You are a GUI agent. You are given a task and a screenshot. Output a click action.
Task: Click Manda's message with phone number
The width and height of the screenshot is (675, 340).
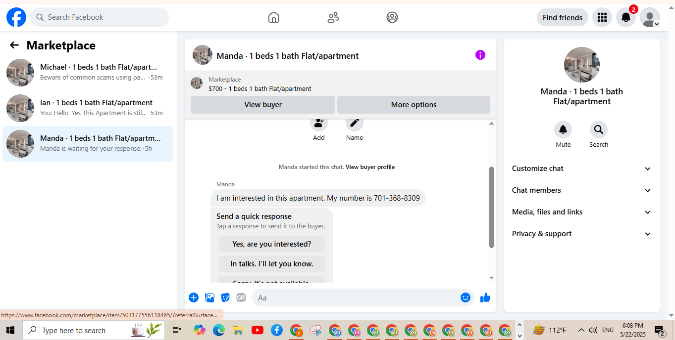point(318,198)
